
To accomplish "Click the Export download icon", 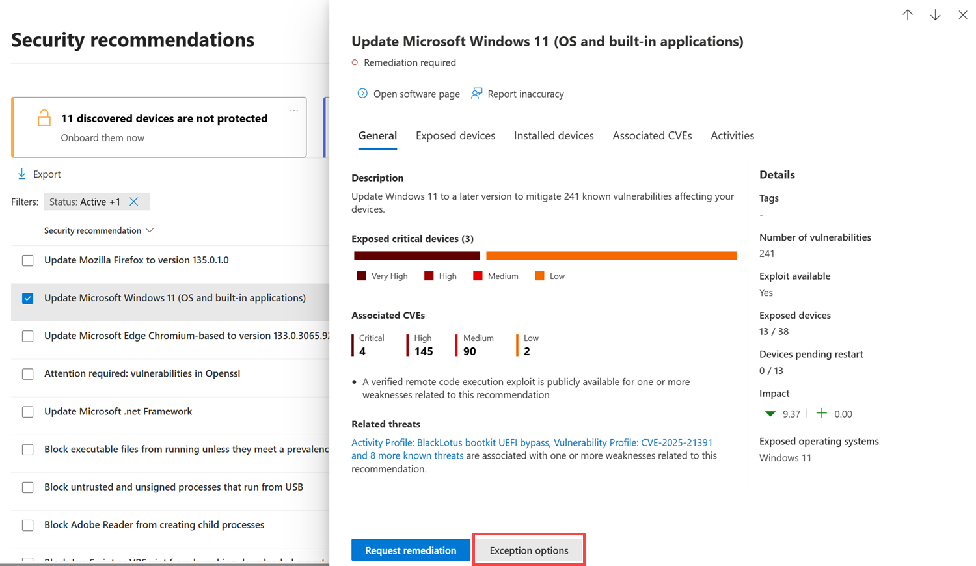I will [x=22, y=174].
